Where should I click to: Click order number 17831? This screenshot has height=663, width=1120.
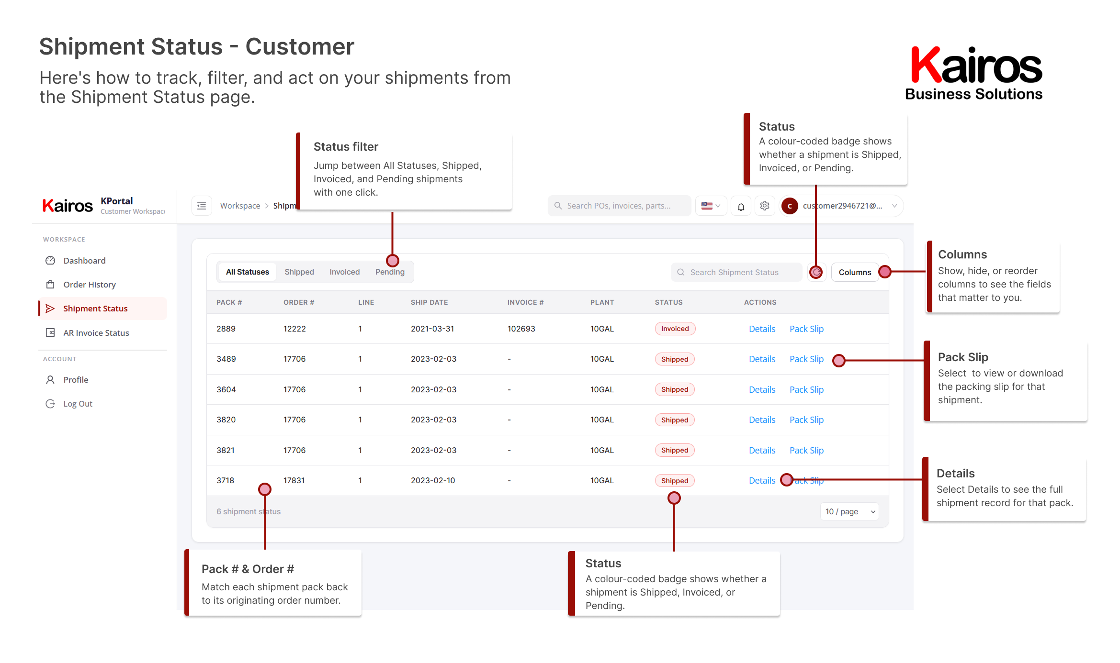[294, 481]
